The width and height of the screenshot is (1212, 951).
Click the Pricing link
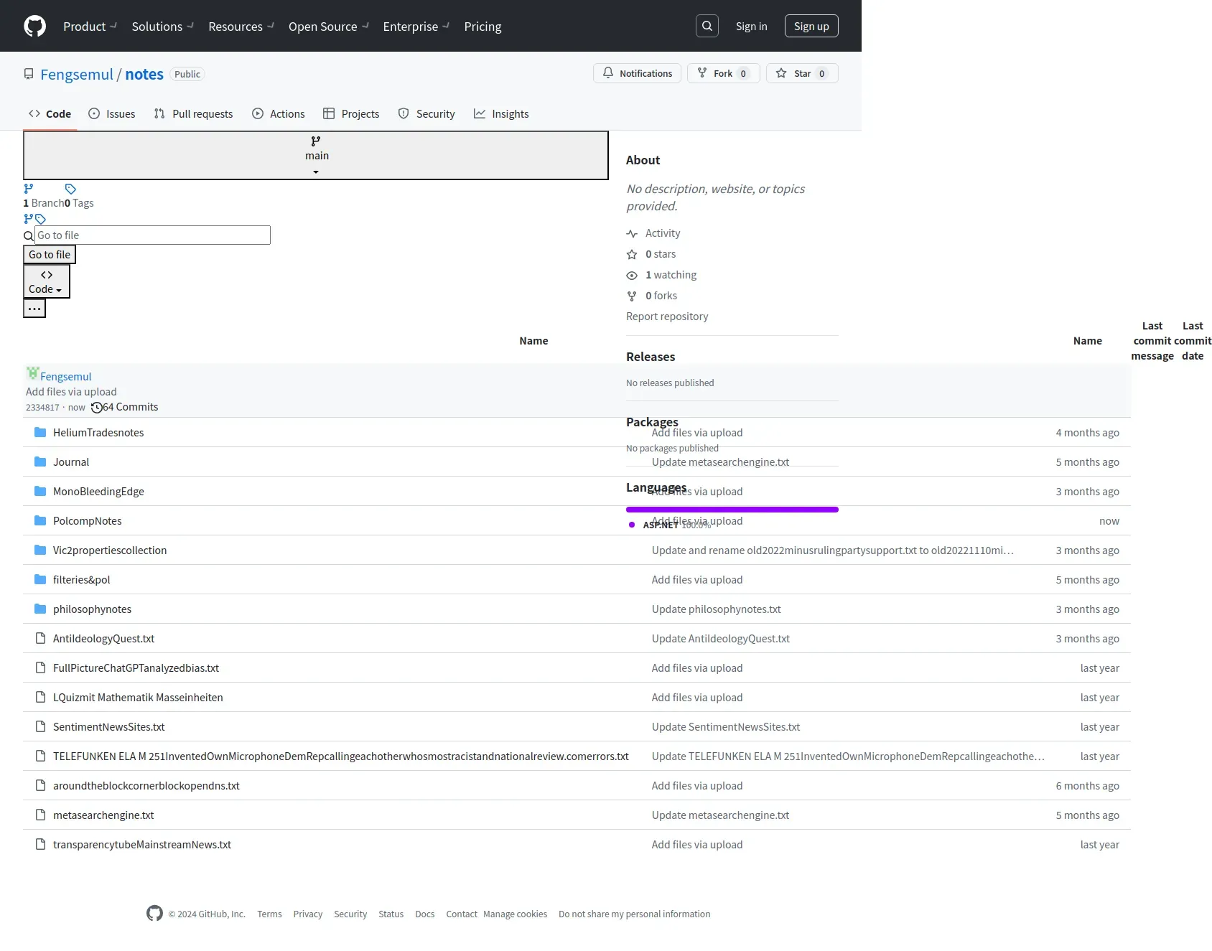tap(483, 27)
